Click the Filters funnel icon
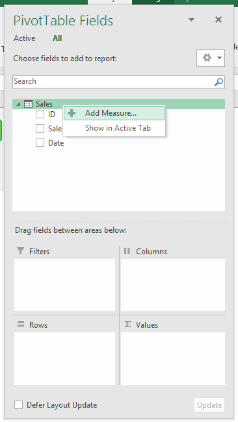Image resolution: width=238 pixels, height=422 pixels. pyautogui.click(x=20, y=251)
